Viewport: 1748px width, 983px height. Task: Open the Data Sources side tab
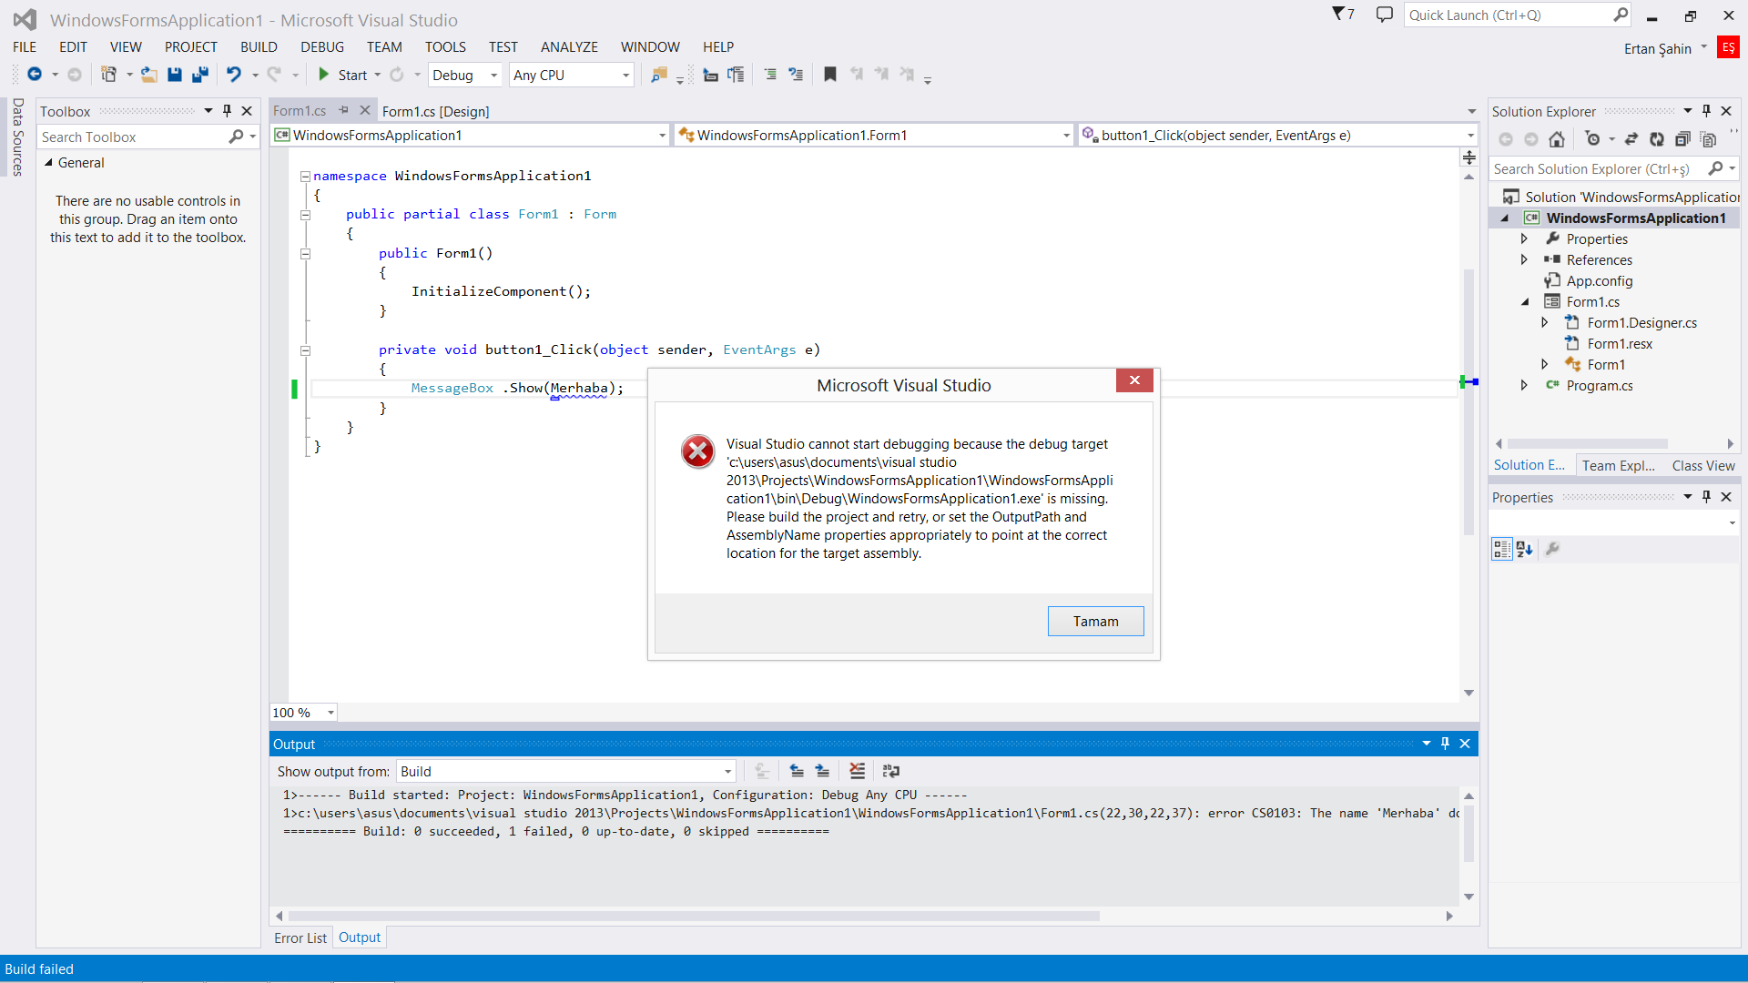pyautogui.click(x=17, y=137)
